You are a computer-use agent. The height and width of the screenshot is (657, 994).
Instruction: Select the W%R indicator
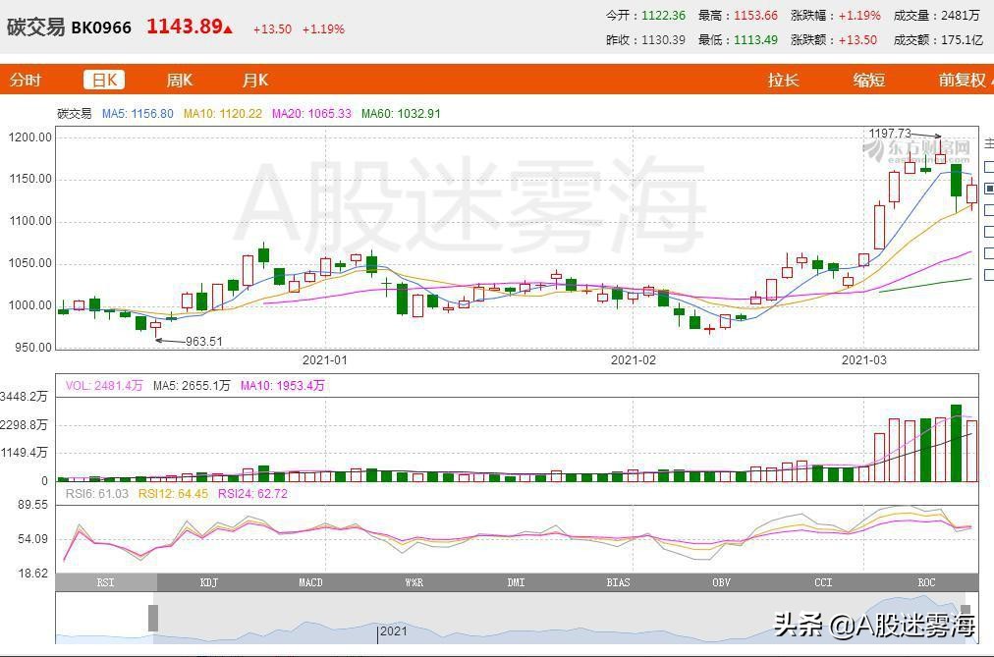pyautogui.click(x=413, y=581)
